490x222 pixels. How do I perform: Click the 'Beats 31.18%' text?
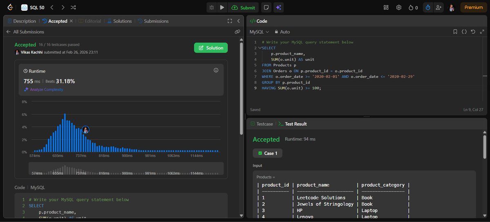point(60,81)
